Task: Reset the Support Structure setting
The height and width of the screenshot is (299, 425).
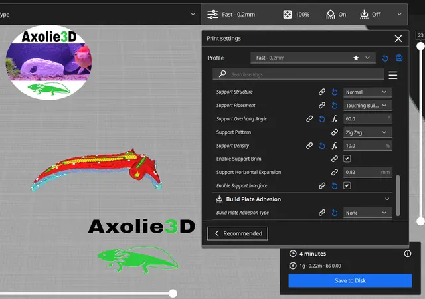Action: point(335,92)
